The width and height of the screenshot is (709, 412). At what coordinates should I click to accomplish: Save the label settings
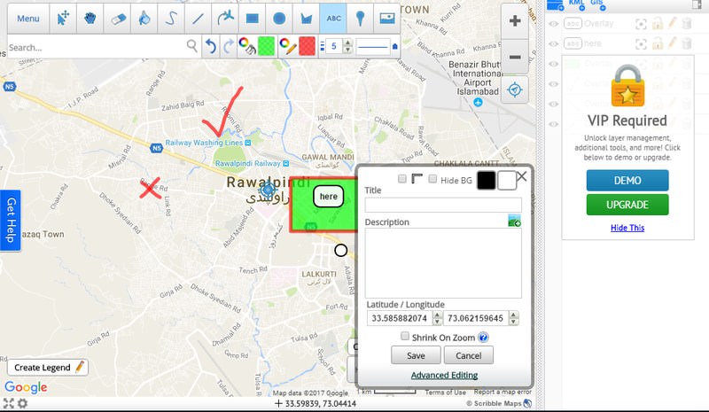coord(416,355)
